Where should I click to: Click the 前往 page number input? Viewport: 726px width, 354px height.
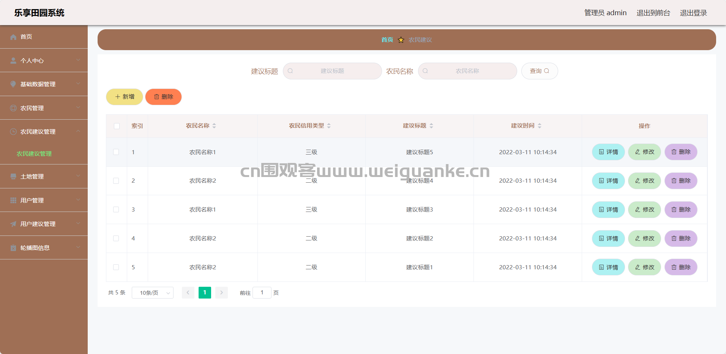coord(262,293)
